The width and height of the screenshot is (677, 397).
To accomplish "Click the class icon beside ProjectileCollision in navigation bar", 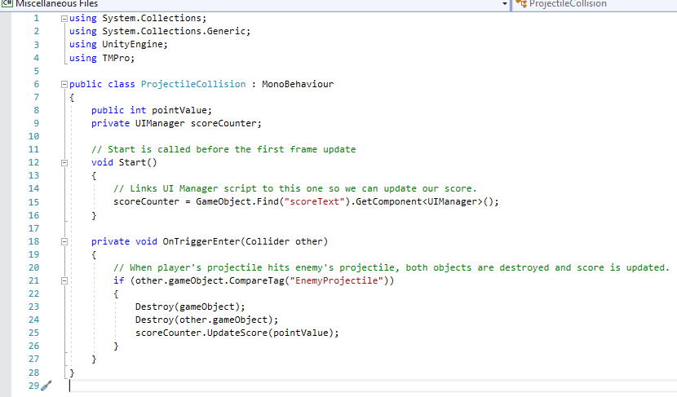I will coord(521,4).
